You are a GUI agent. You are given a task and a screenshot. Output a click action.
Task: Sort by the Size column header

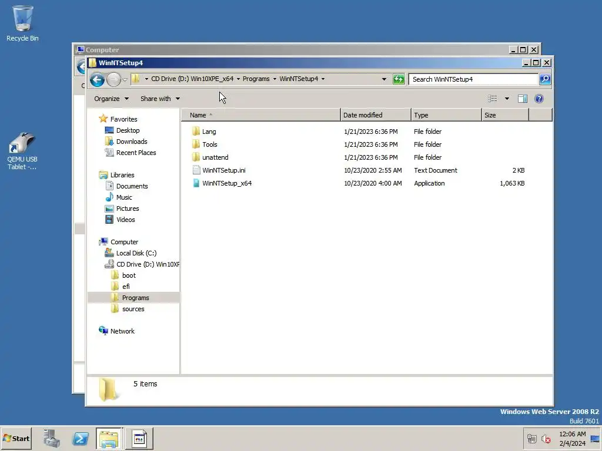pos(505,115)
